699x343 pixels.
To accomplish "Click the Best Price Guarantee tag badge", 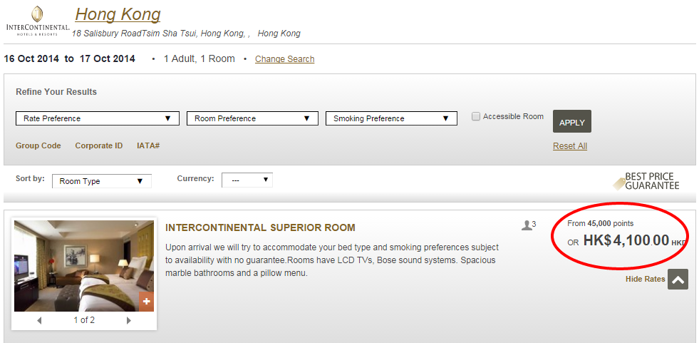I will pos(646,181).
